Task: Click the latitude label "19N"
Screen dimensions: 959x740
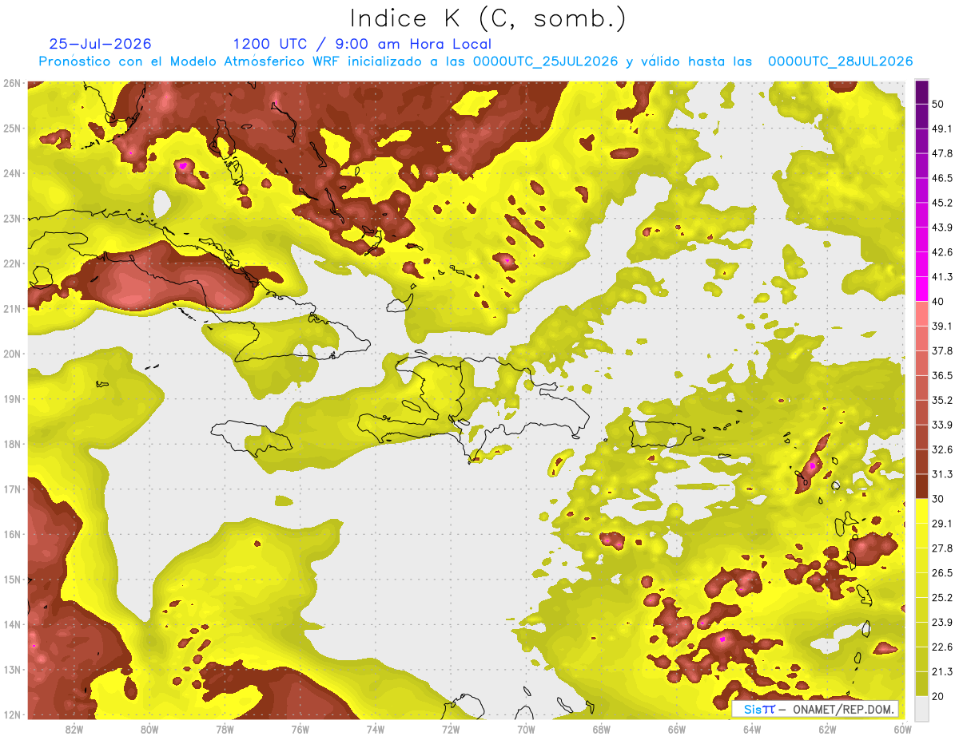Action: point(12,399)
